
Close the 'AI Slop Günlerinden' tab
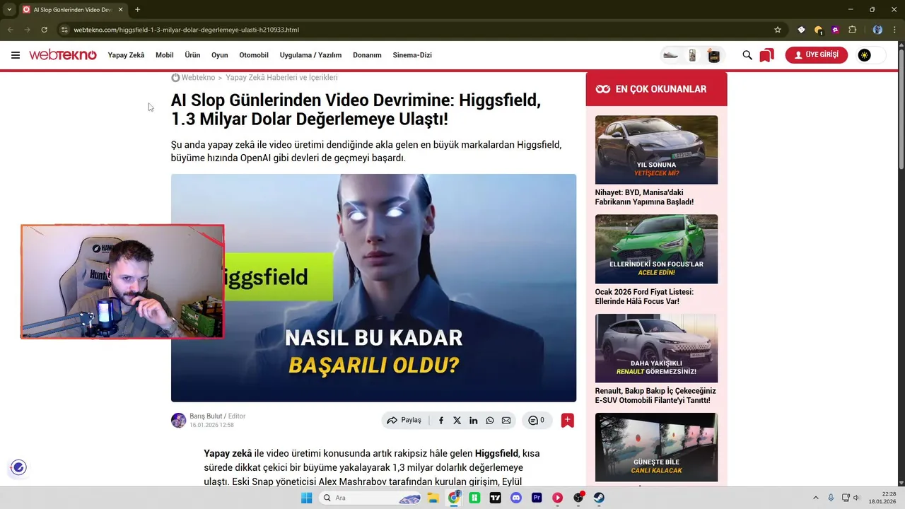119,9
